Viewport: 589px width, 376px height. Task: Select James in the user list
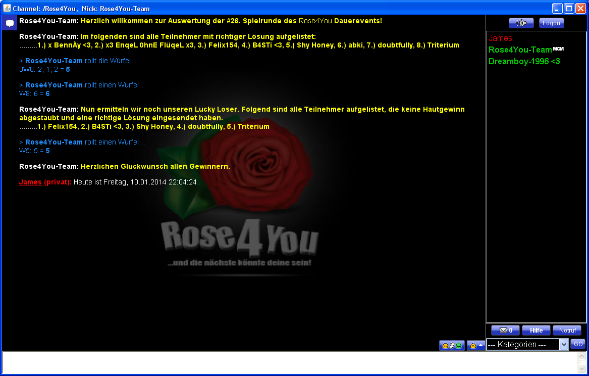[500, 38]
